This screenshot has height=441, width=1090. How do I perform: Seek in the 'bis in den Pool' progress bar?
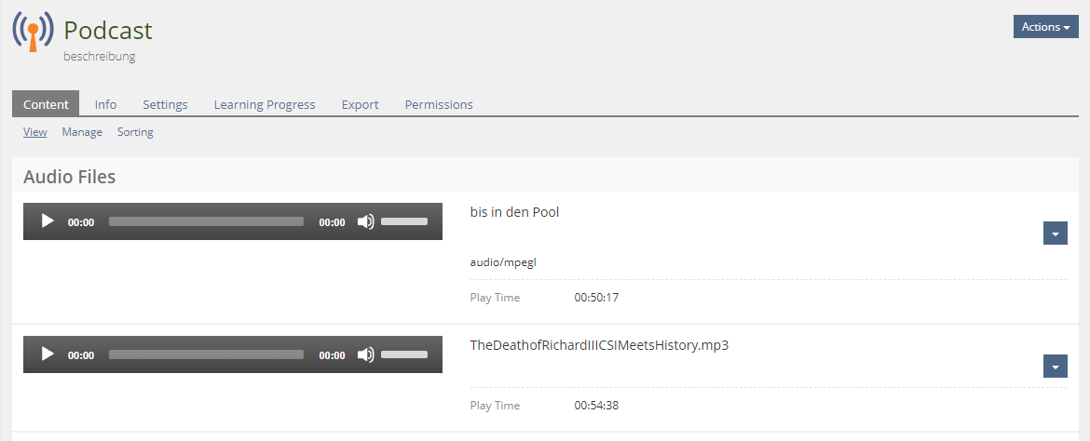pos(206,221)
